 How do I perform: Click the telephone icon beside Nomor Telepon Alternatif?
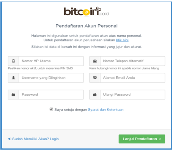coord(95,61)
